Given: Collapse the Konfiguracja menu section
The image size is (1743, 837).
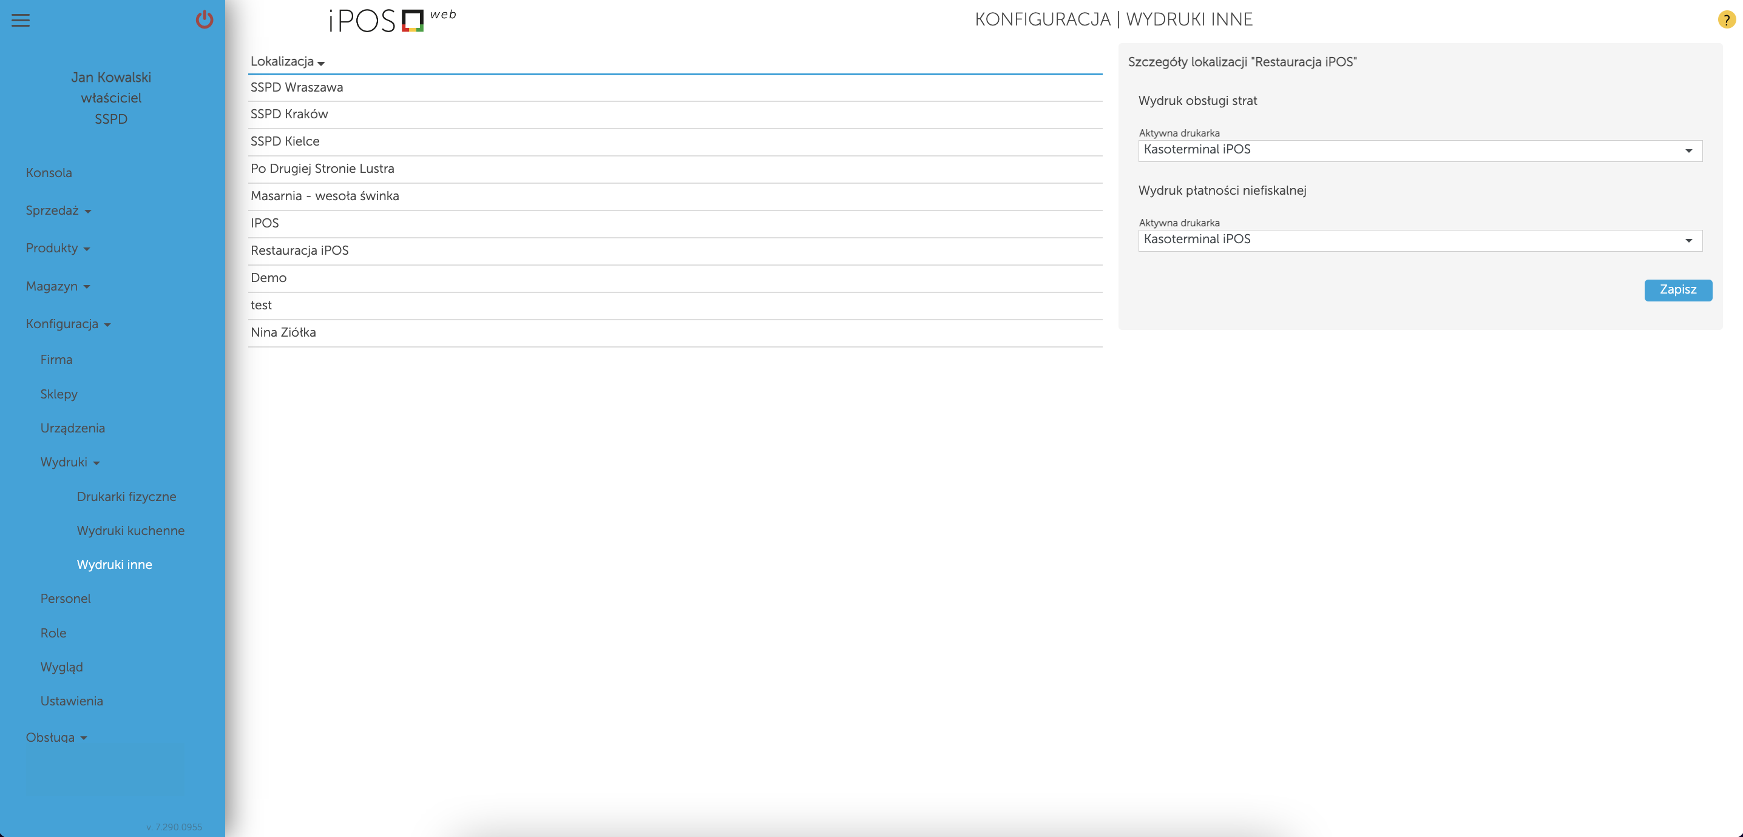Looking at the screenshot, I should coord(67,324).
